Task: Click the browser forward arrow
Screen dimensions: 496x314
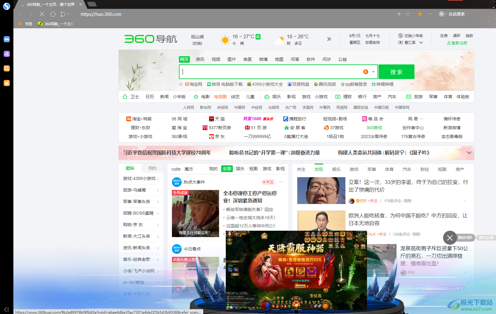Action: click(x=31, y=14)
